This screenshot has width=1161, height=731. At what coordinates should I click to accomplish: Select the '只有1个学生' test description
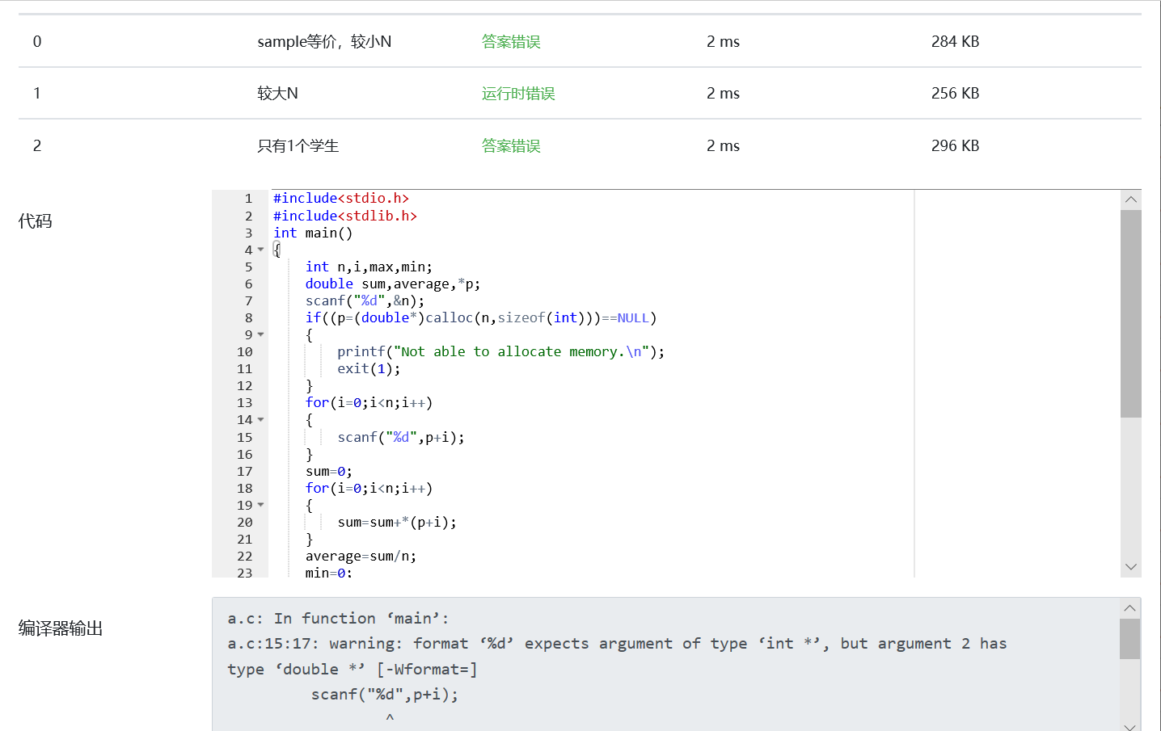pyautogui.click(x=298, y=146)
